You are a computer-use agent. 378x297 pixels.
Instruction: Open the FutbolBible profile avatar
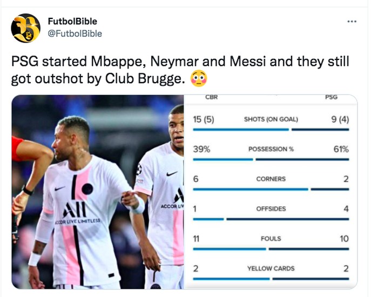(25, 28)
